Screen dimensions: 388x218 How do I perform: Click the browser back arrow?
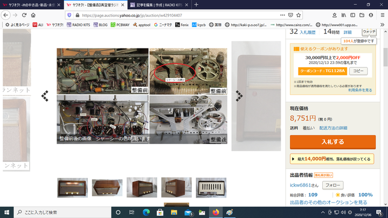7,15
